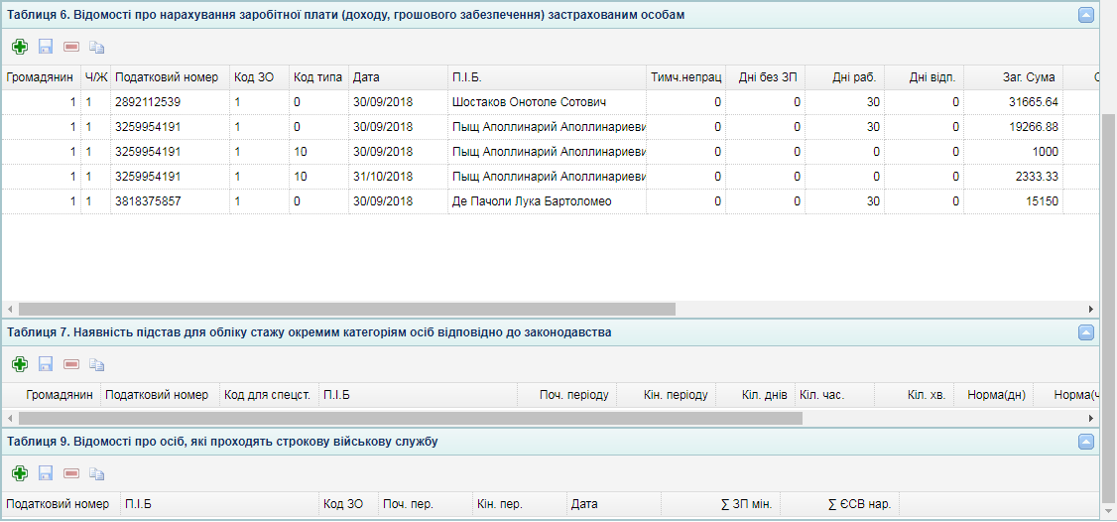Delete selected row in Таблиця 6 toolbar
This screenshot has width=1117, height=522.
tap(71, 47)
